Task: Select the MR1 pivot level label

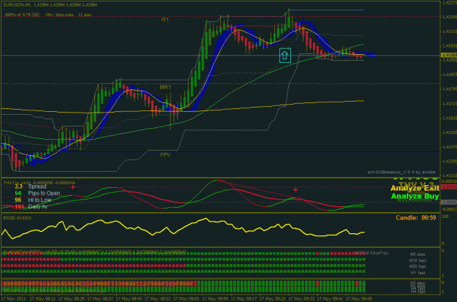Action: [x=165, y=87]
